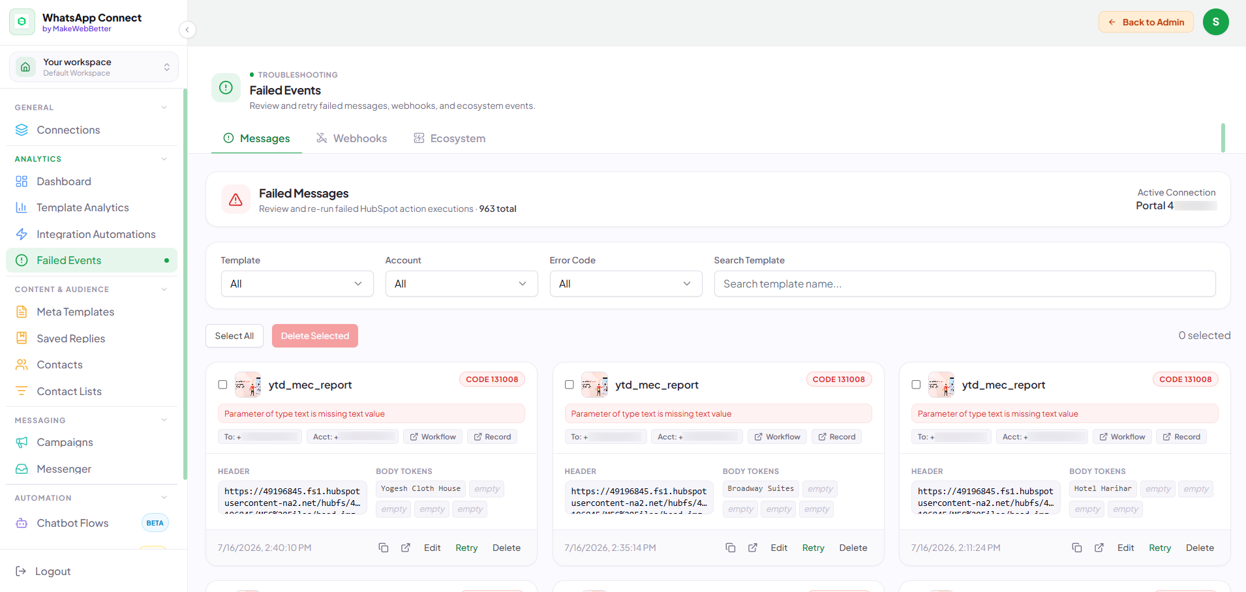
Task: Open the Error Code filter dropdown
Action: [626, 284]
